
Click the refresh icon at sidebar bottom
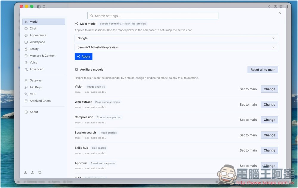[x=40, y=173]
